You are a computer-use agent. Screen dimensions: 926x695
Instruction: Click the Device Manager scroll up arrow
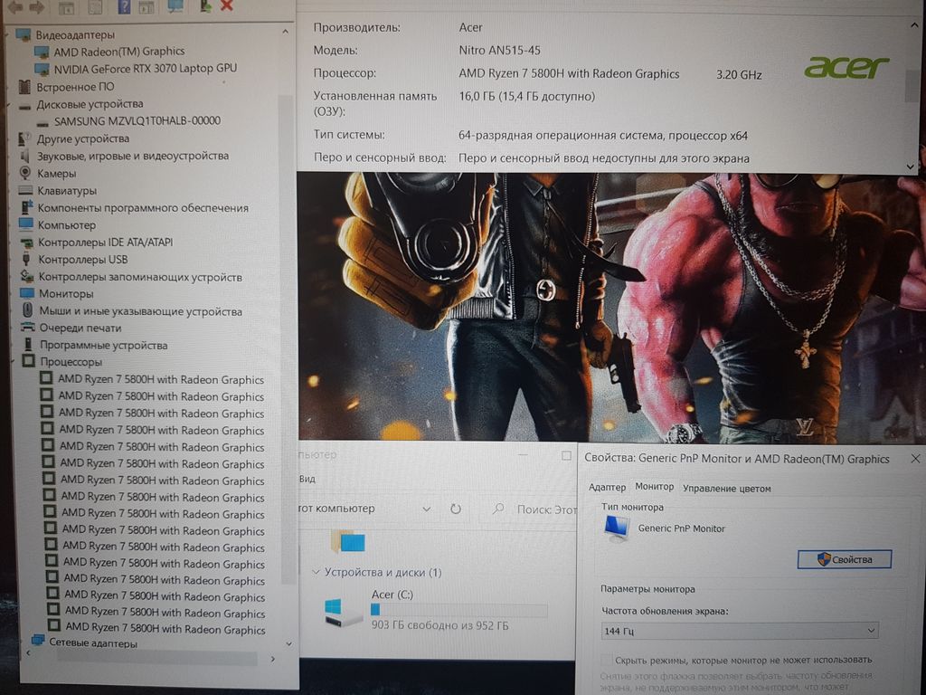pyautogui.click(x=285, y=32)
